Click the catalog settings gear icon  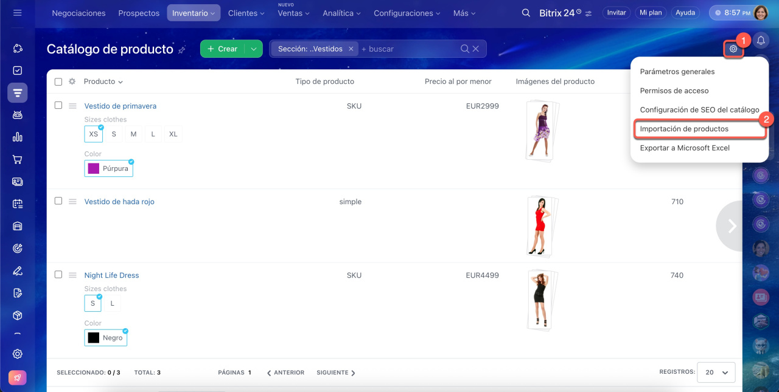(733, 49)
